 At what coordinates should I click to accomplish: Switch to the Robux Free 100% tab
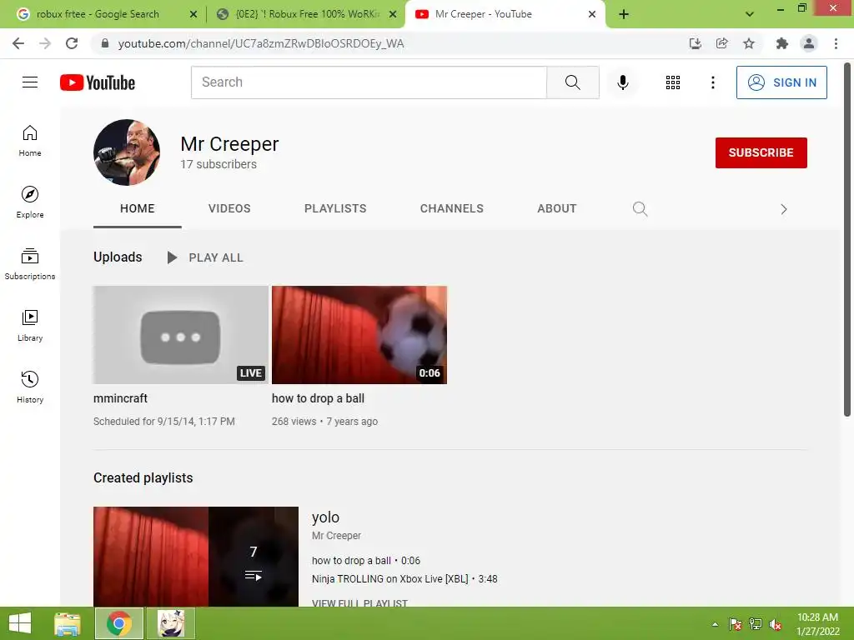click(307, 14)
